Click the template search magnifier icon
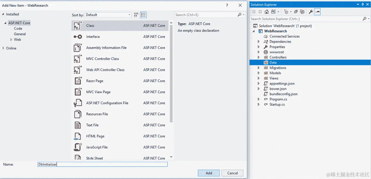The image size is (371, 179). tap(239, 15)
